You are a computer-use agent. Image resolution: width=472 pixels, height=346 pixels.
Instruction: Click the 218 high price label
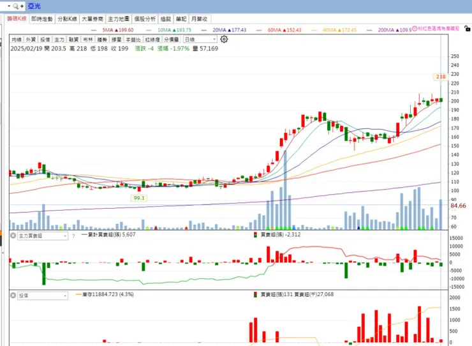[x=441, y=77]
